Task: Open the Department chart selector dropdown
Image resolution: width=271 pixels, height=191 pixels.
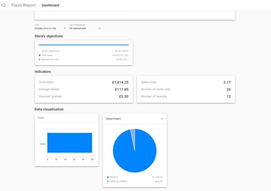Action: tap(135, 119)
